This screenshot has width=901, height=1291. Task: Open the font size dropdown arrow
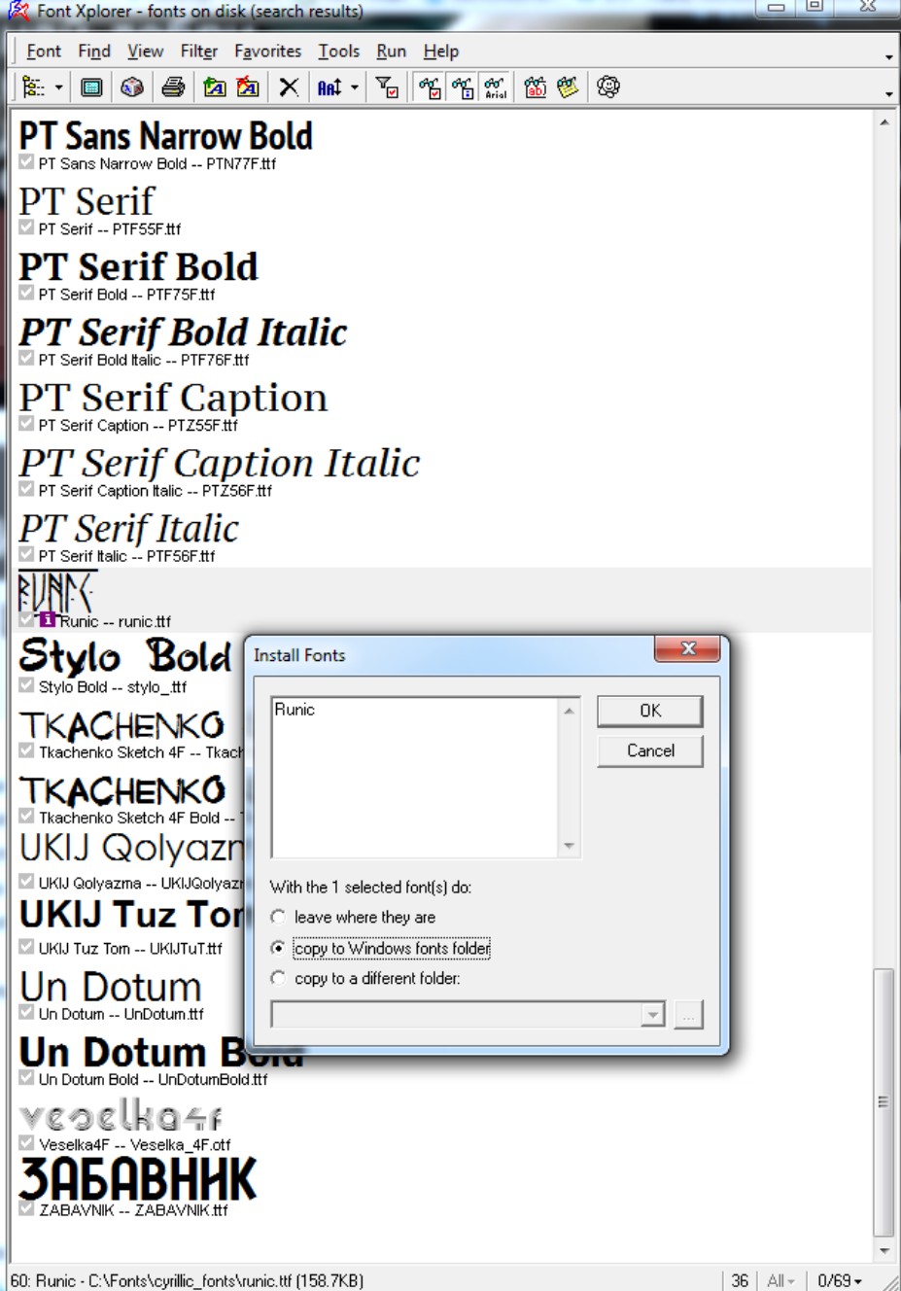[355, 87]
